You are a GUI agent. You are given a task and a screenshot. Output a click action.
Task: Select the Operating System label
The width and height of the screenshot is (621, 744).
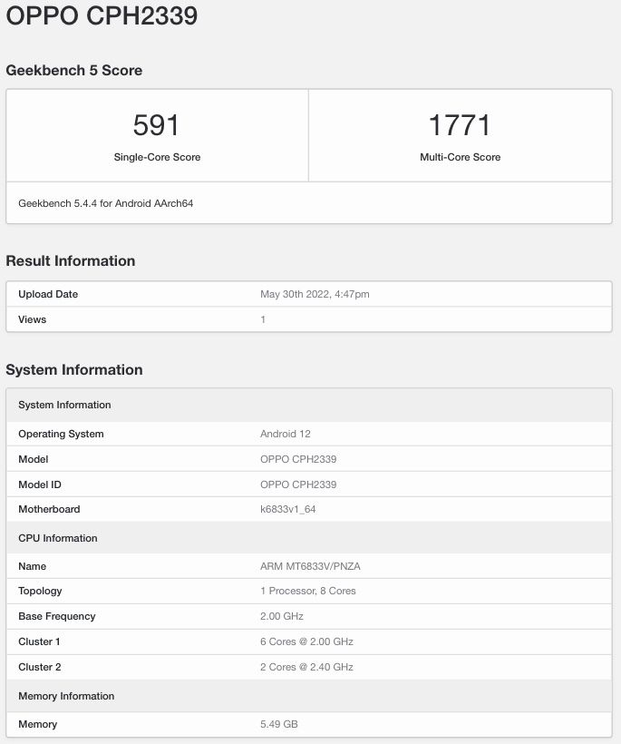pyautogui.click(x=61, y=434)
